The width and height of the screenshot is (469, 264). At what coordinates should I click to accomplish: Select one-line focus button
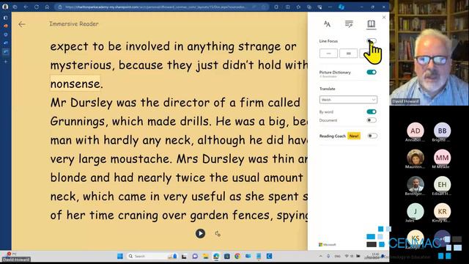(328, 54)
